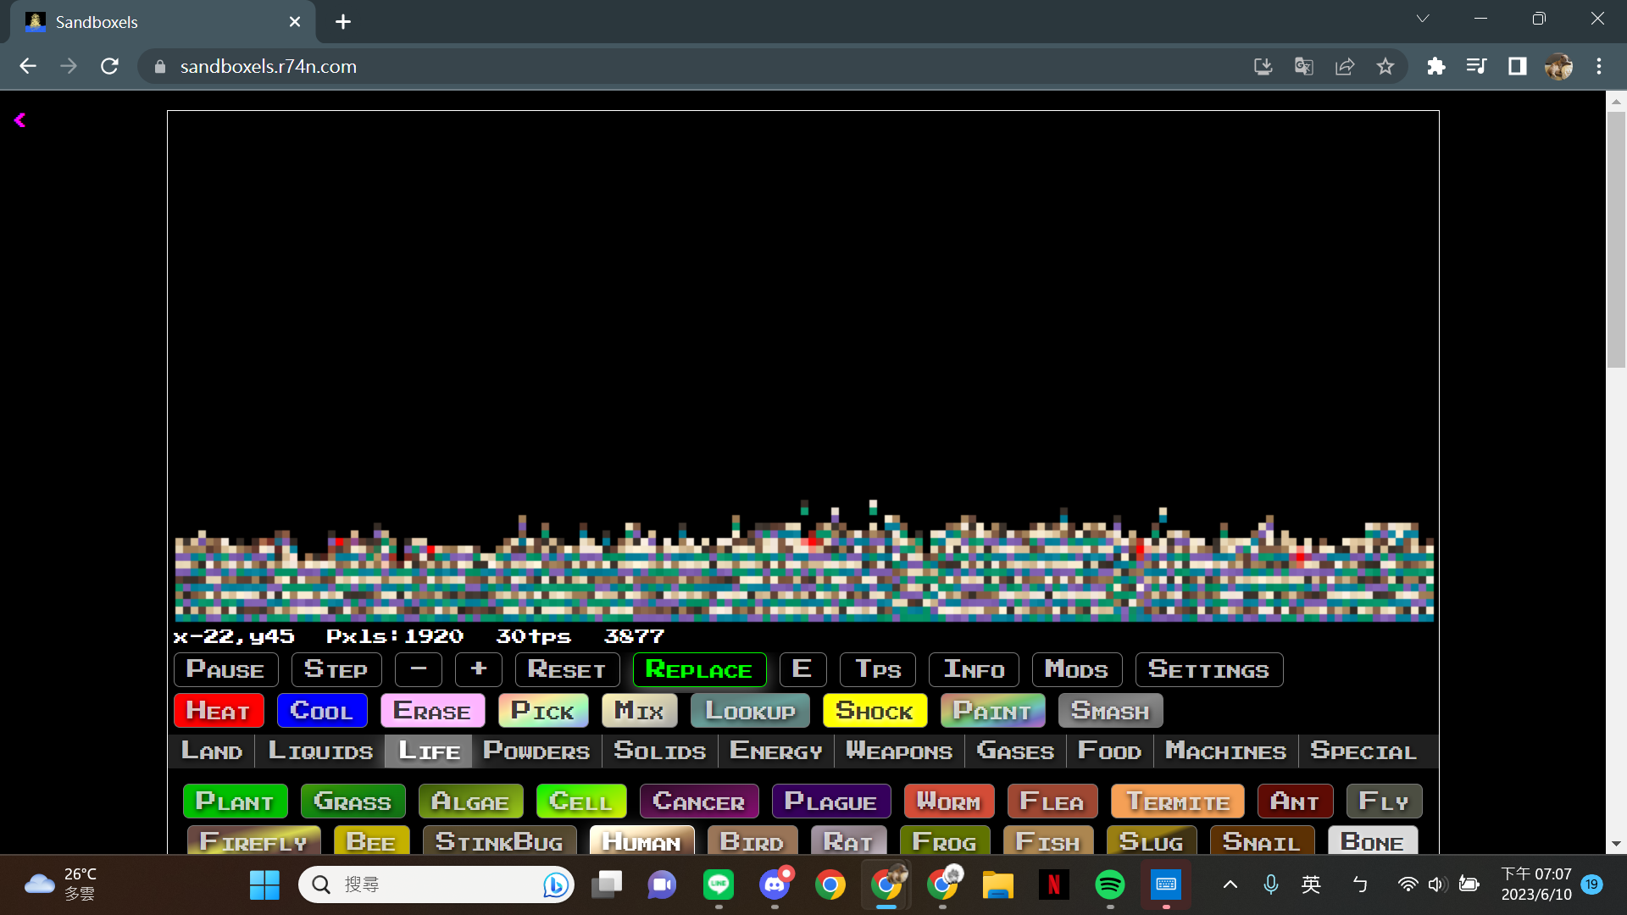
Task: Show hidden system tray icons
Action: pos(1230,884)
